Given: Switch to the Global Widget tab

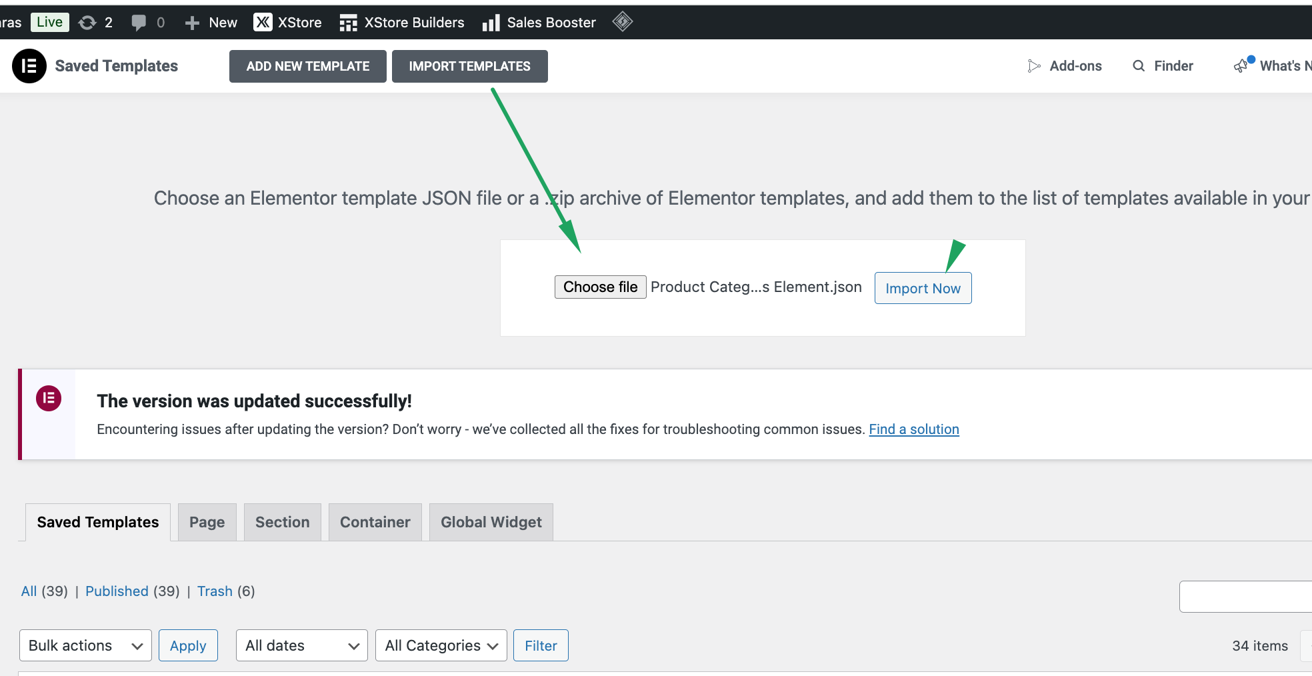Looking at the screenshot, I should [x=491, y=522].
